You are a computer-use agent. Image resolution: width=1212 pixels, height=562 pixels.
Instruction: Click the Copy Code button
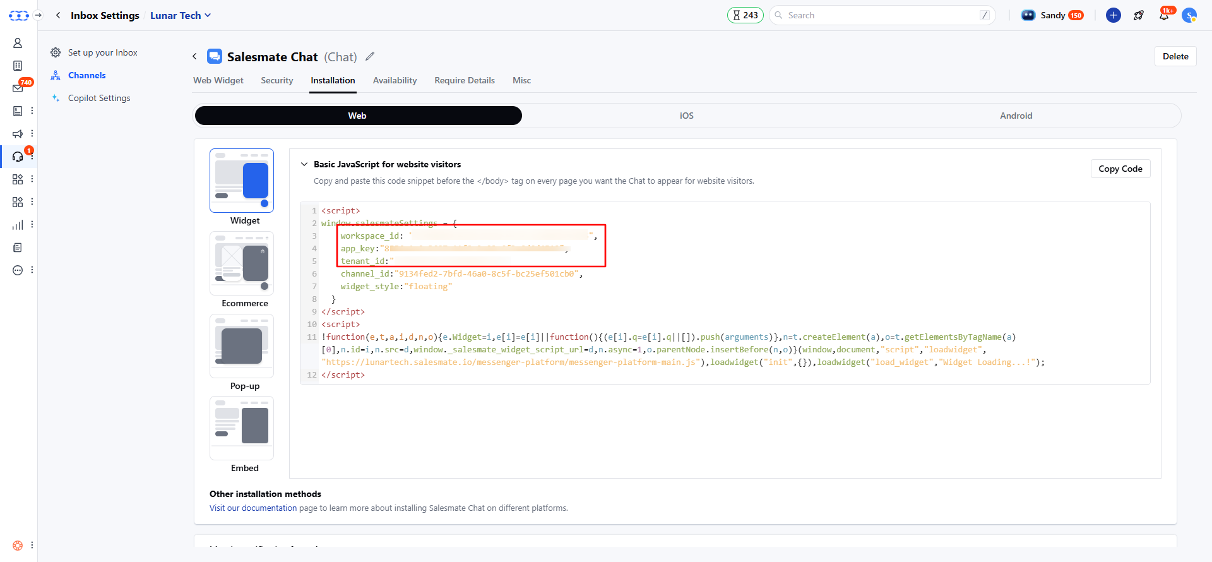[x=1120, y=169]
